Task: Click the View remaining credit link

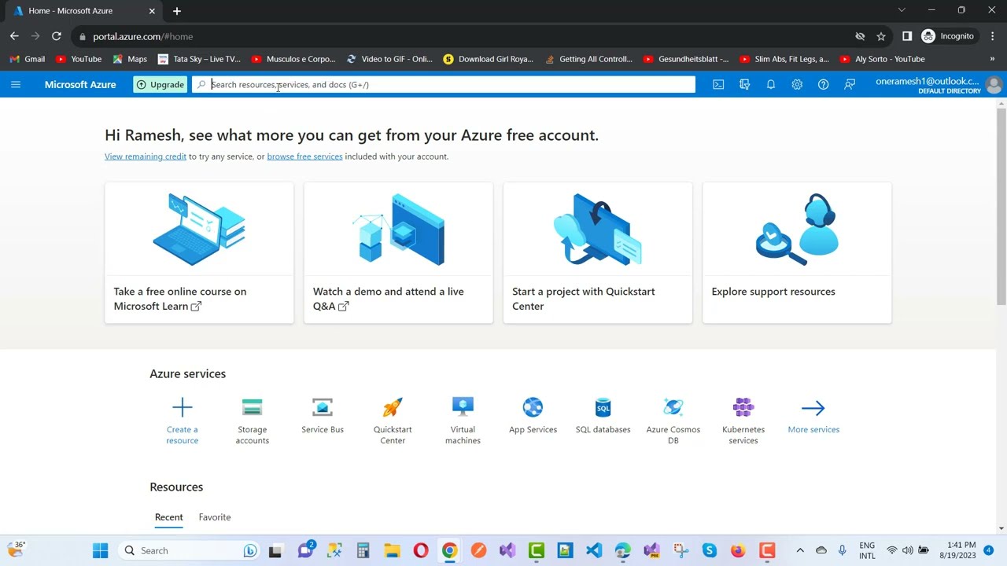Action: 146,156
